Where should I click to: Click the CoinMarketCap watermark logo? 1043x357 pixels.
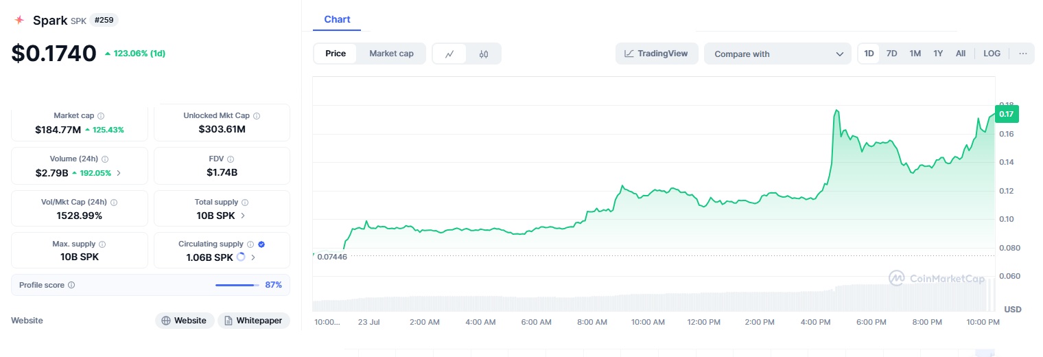pyautogui.click(x=937, y=278)
